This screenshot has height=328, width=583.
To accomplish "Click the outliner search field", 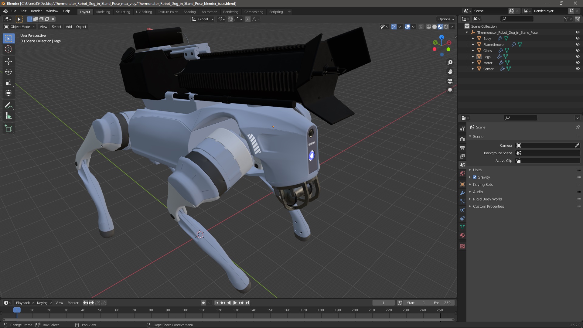I will click(517, 19).
